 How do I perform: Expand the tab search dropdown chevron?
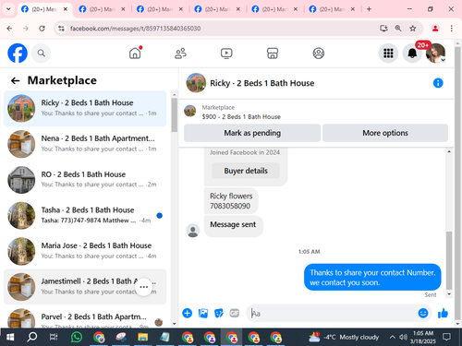click(x=8, y=9)
